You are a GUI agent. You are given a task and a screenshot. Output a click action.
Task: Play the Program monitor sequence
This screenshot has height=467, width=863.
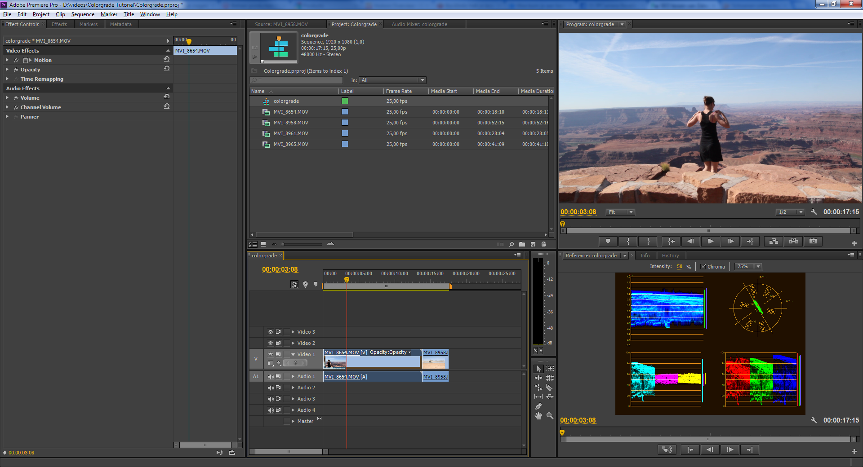(711, 241)
